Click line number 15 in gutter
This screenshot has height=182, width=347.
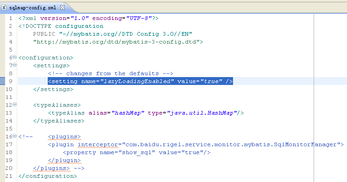click(x=9, y=129)
